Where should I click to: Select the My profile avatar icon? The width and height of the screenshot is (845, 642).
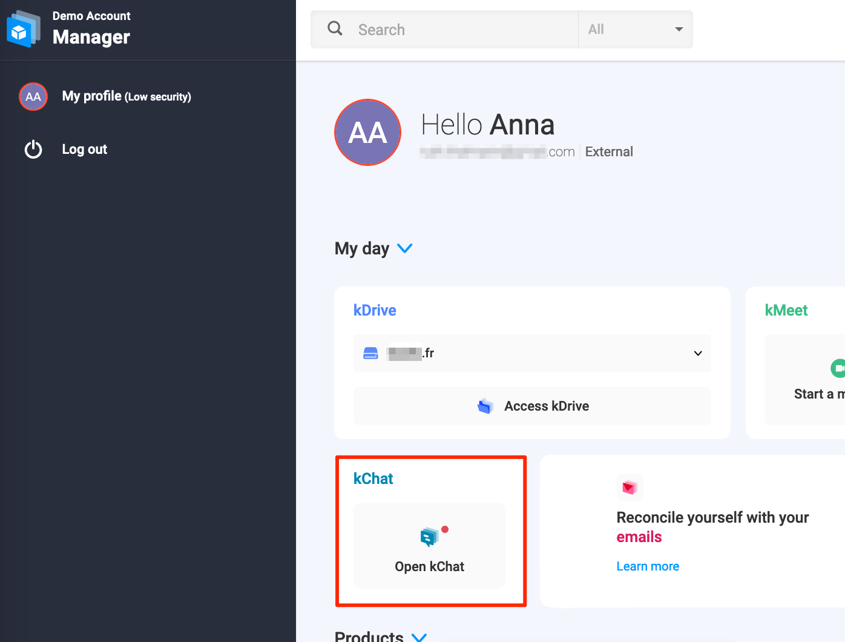click(x=33, y=96)
